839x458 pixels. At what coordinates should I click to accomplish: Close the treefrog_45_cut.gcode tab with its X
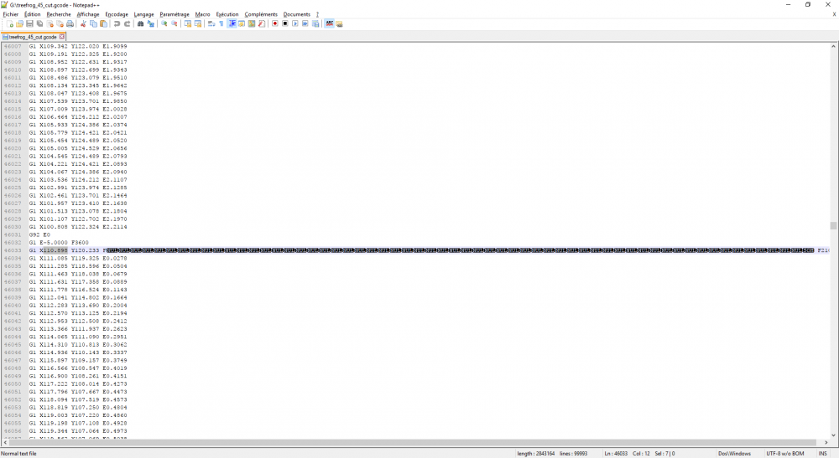pyautogui.click(x=61, y=37)
